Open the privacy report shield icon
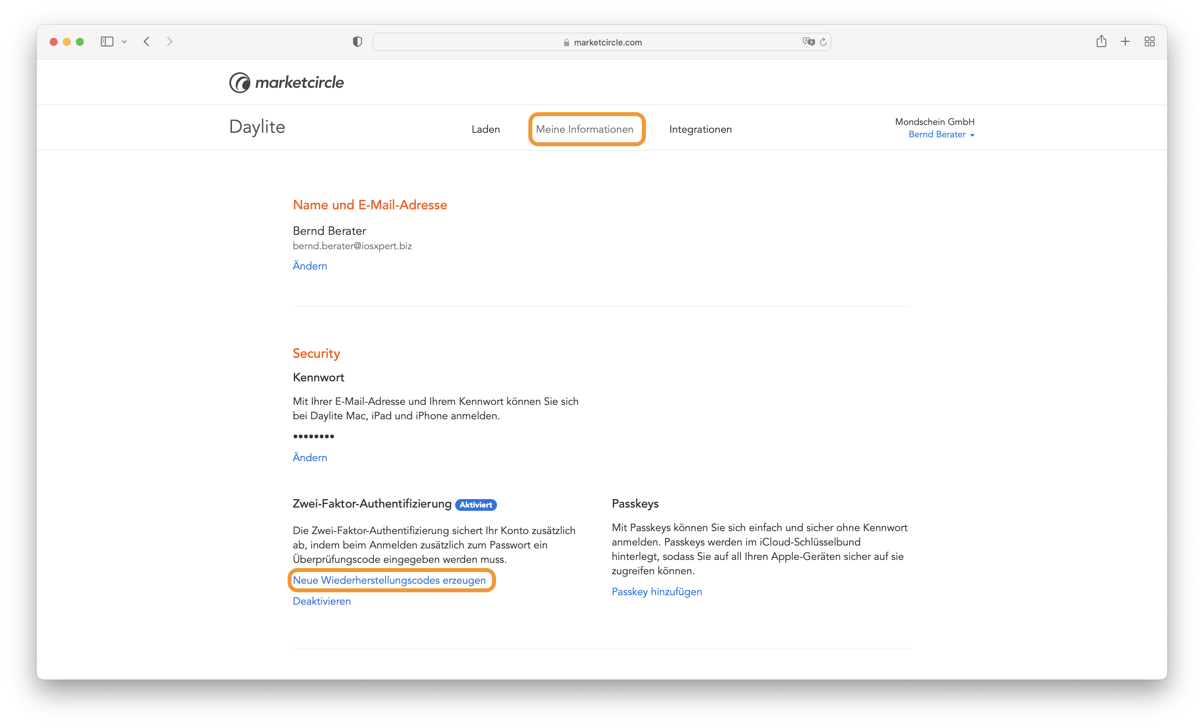This screenshot has width=1204, height=728. pos(357,42)
